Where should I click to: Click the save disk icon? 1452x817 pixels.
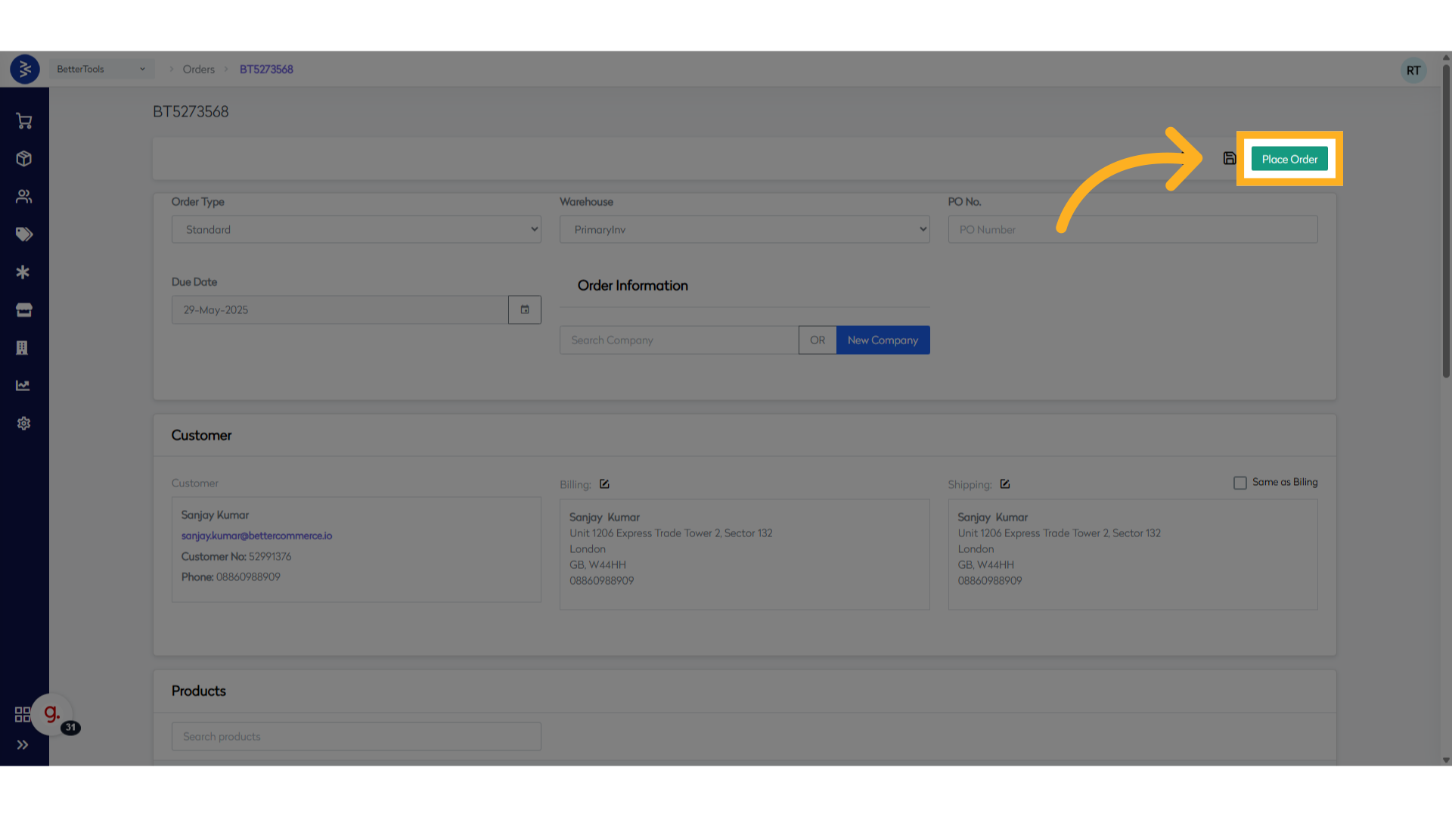(x=1230, y=158)
